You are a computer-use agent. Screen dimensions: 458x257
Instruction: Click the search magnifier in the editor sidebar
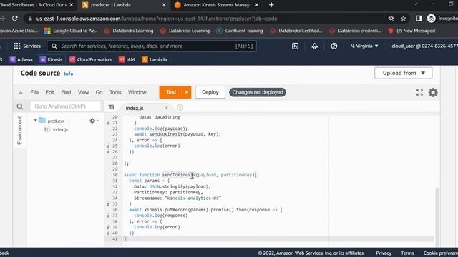[20, 106]
